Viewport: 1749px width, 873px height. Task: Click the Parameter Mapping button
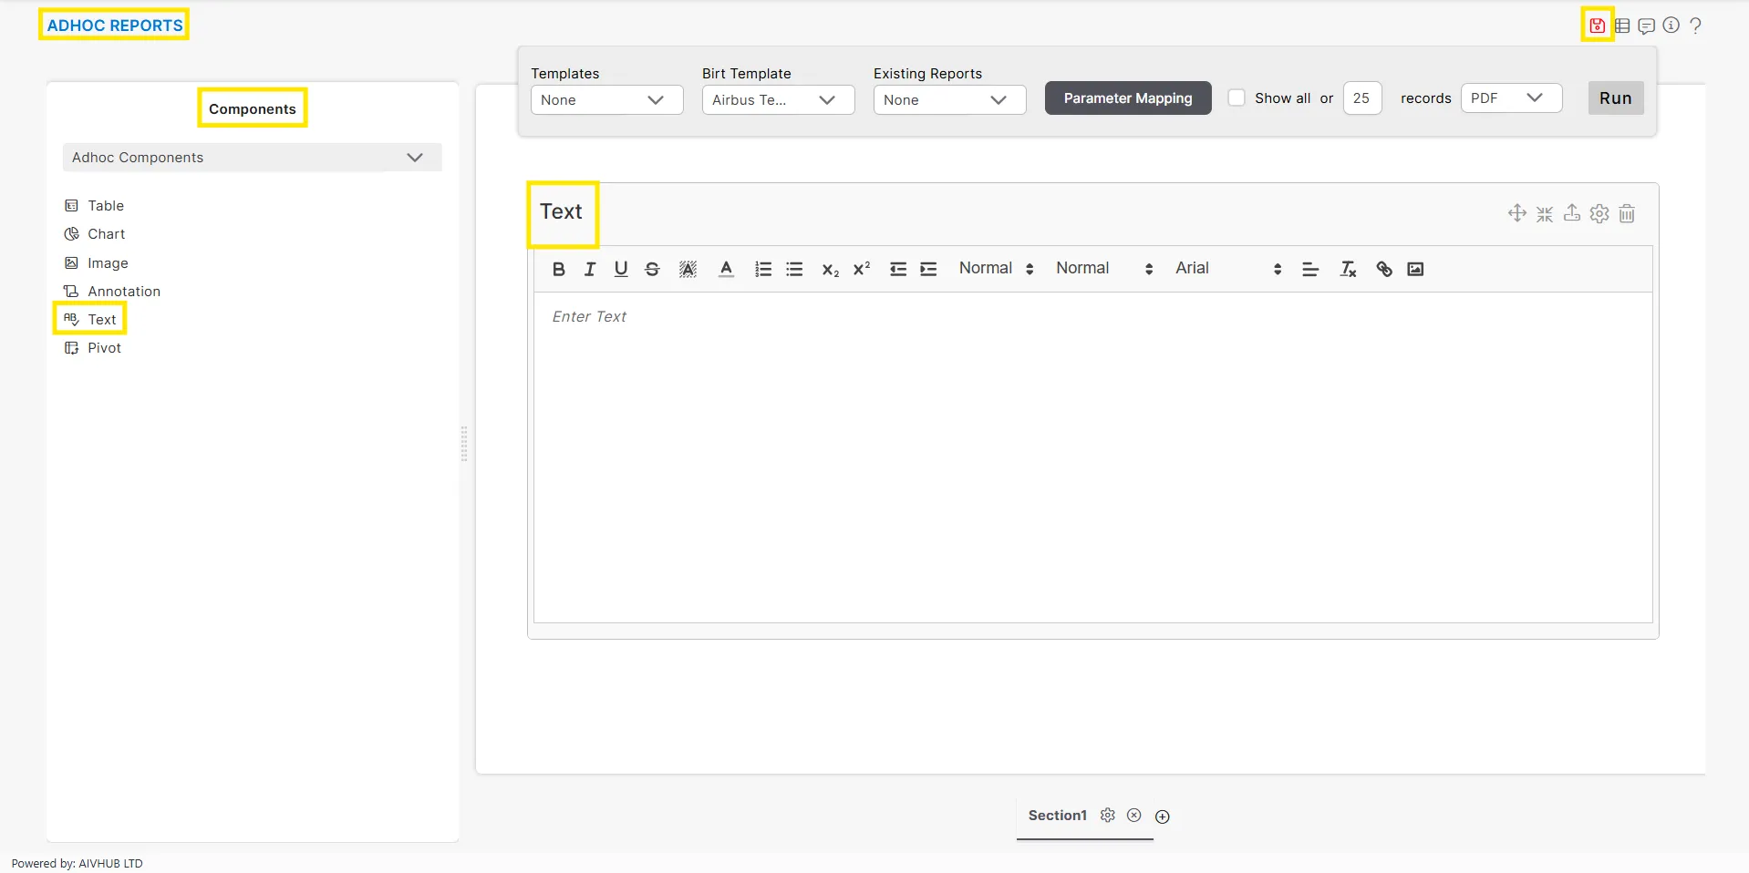point(1127,98)
